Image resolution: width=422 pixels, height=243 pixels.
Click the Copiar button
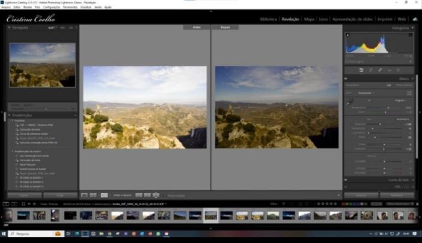(x=25, y=195)
